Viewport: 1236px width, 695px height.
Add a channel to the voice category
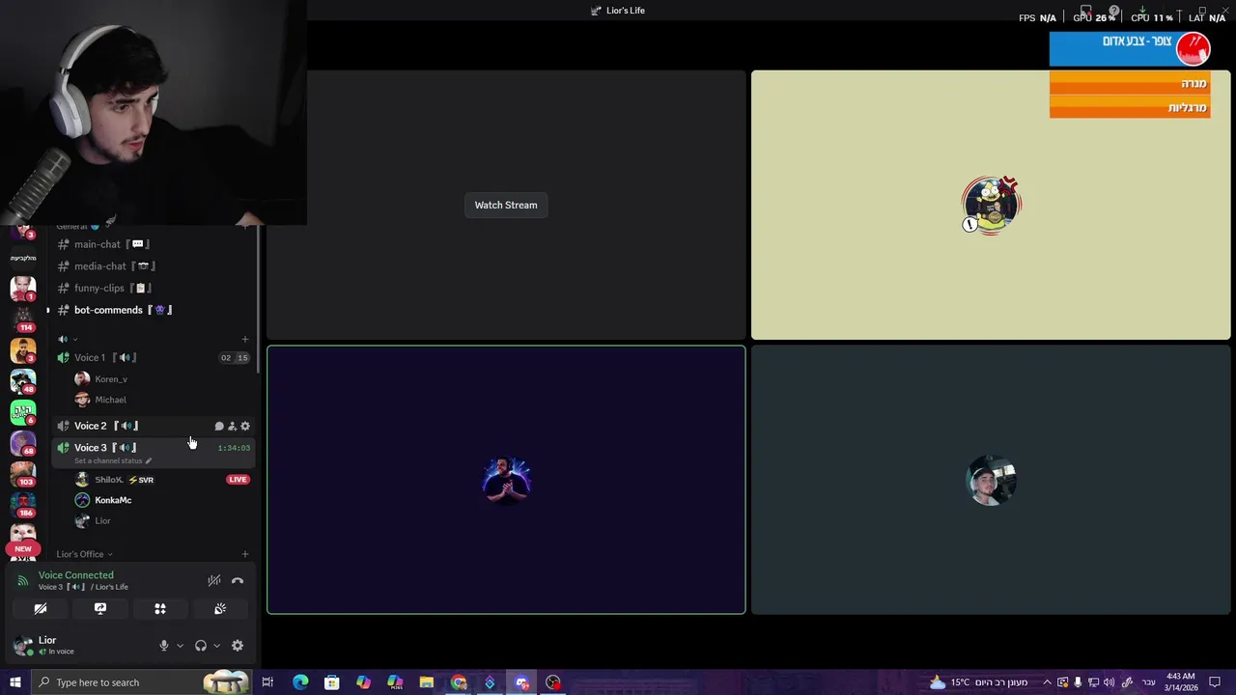tap(245, 339)
